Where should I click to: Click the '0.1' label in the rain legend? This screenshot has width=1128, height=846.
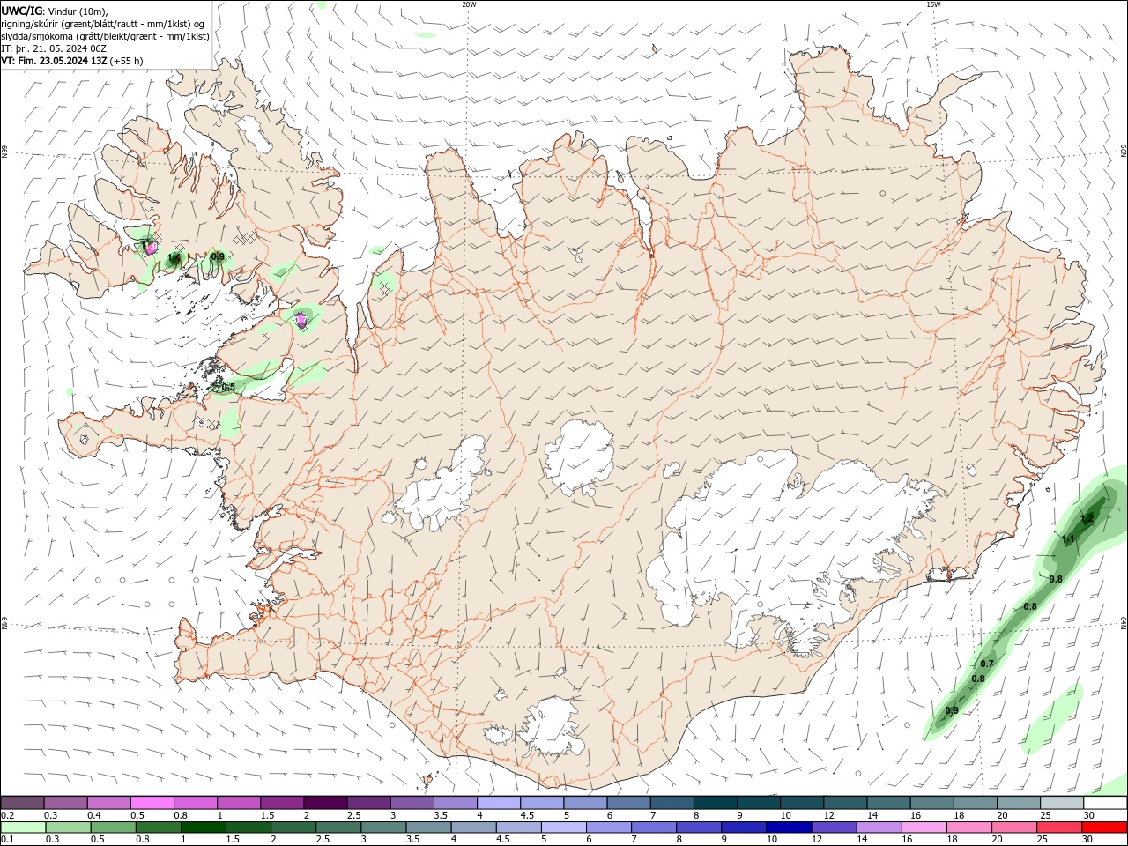coord(7,839)
